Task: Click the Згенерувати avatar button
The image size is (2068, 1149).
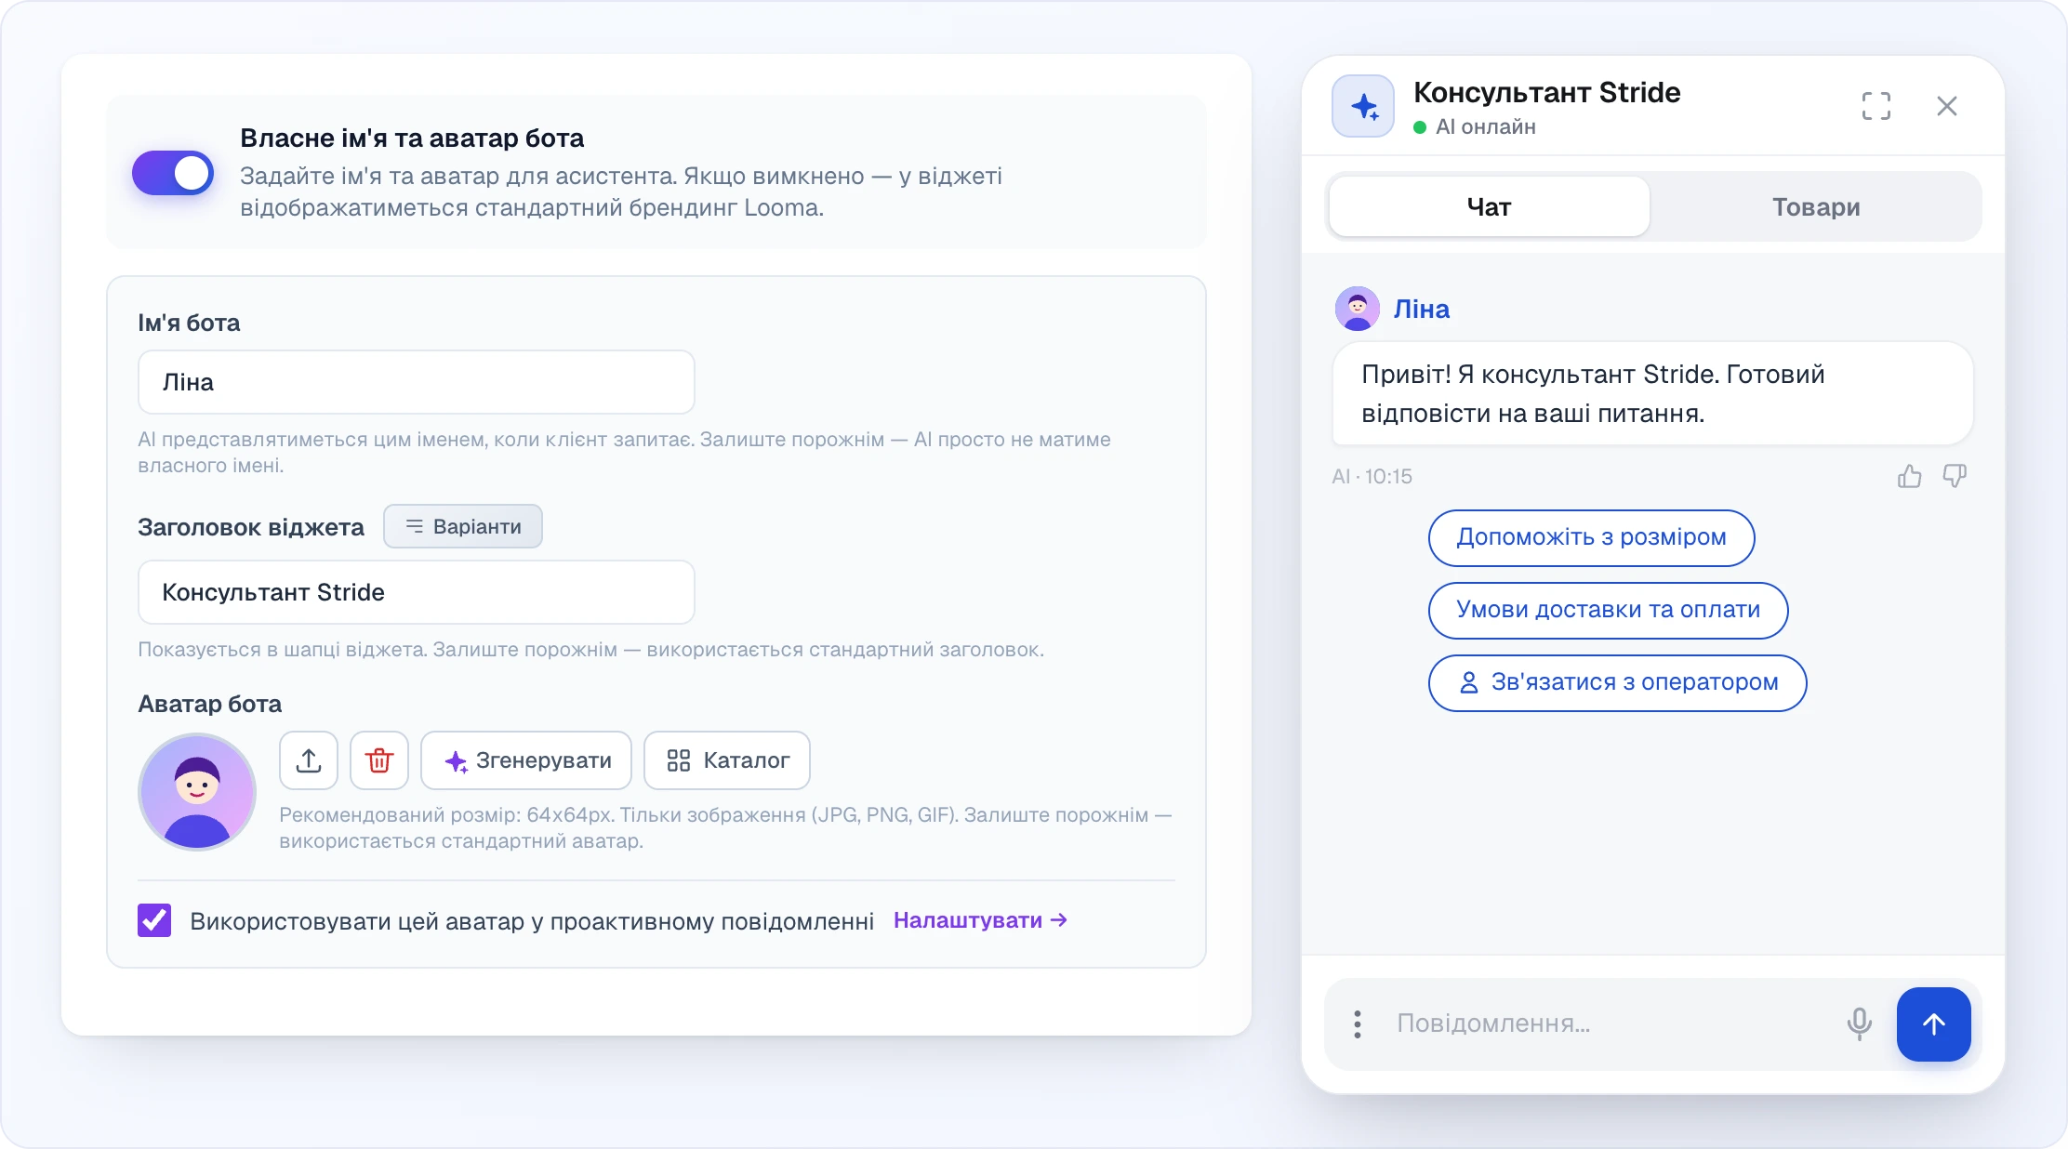Action: [526, 760]
